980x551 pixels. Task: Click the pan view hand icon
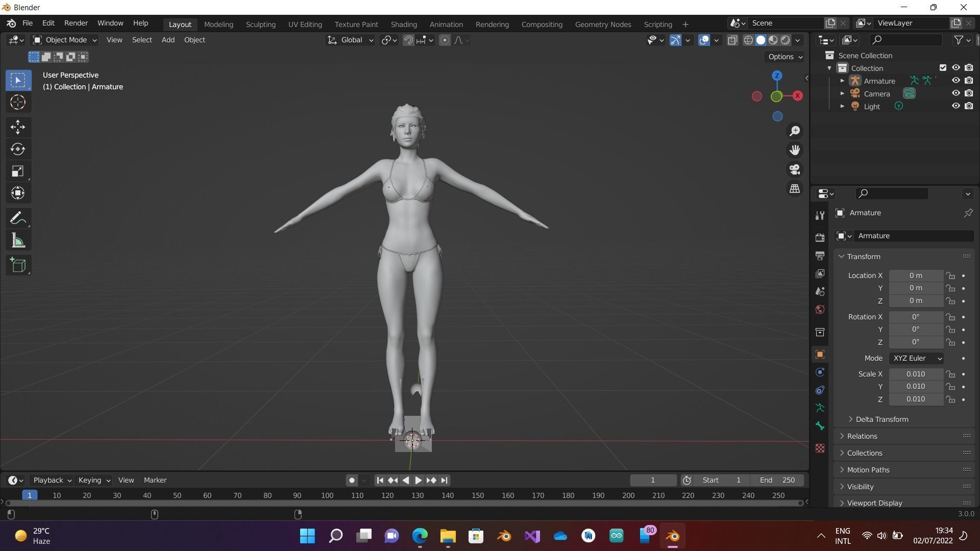795,150
